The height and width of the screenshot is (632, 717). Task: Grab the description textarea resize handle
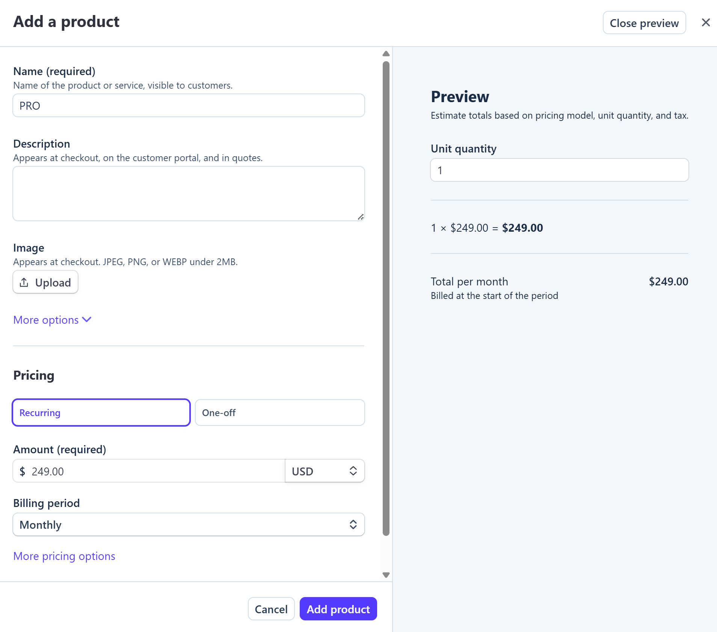tap(361, 217)
